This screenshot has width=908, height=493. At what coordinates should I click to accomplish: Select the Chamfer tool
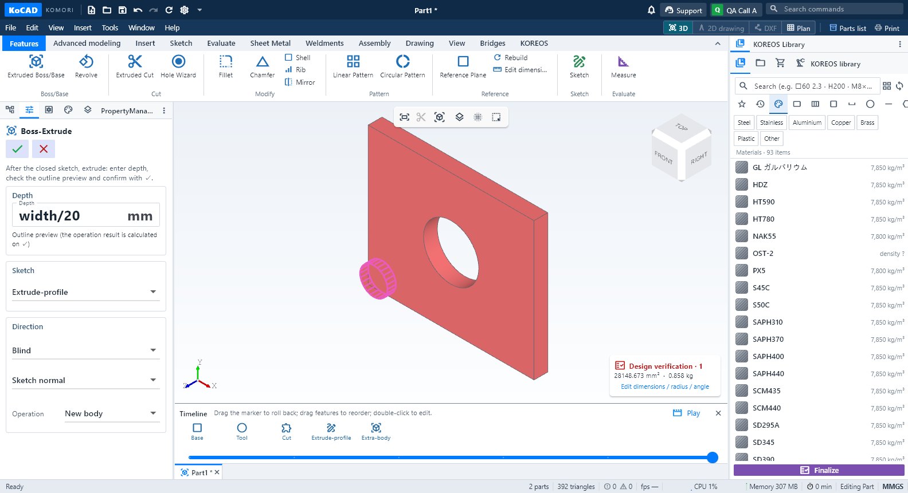pos(263,66)
